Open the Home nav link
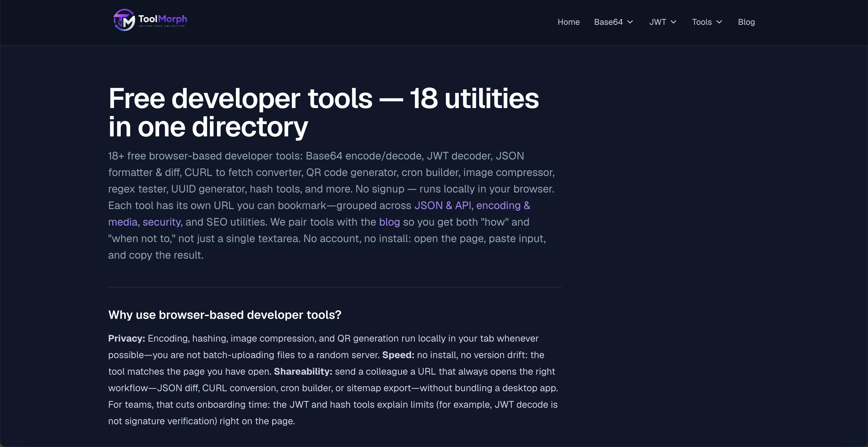Viewport: 868px width, 447px height. click(568, 22)
